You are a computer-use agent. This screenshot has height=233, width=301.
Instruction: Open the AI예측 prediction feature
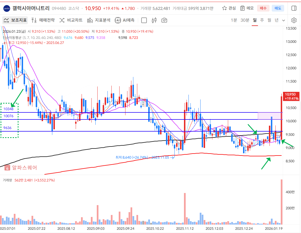(x=125, y=20)
